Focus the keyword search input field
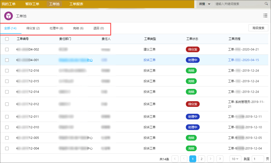The height and width of the screenshot is (163, 271). (x=239, y=4)
